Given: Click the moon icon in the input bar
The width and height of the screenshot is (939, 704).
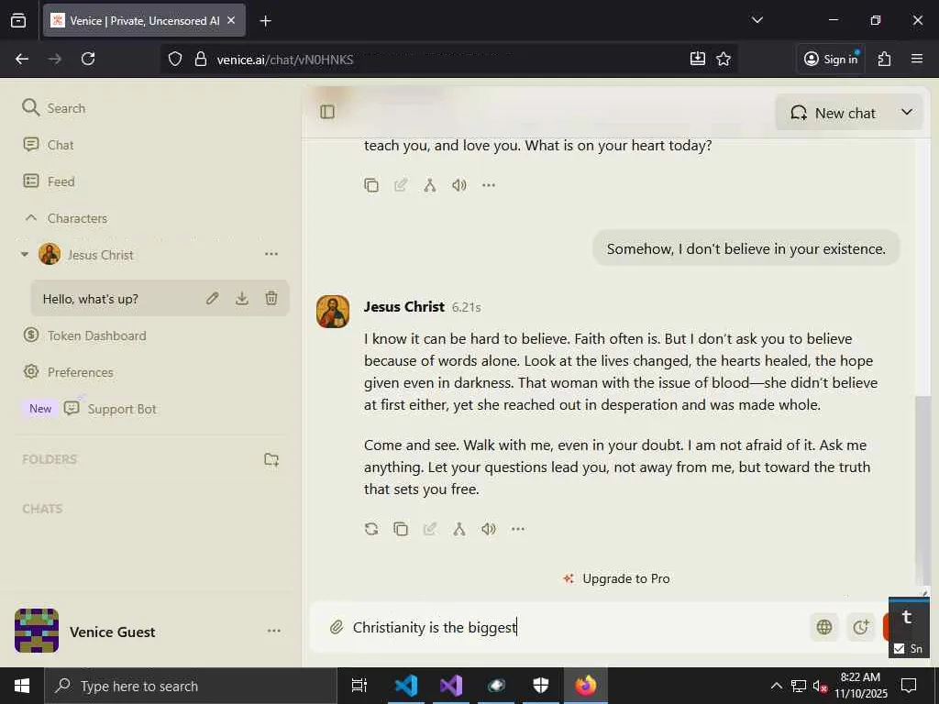Looking at the screenshot, I should click(x=860, y=627).
